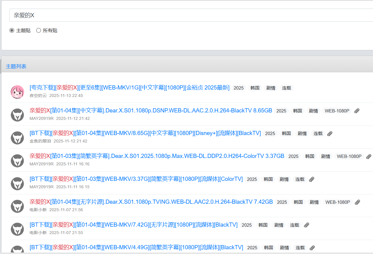Viewport: 373px width, 254px height.
Task: Click WEB-1080P tag on ColorTV 3.37GB post
Action: [349, 156]
